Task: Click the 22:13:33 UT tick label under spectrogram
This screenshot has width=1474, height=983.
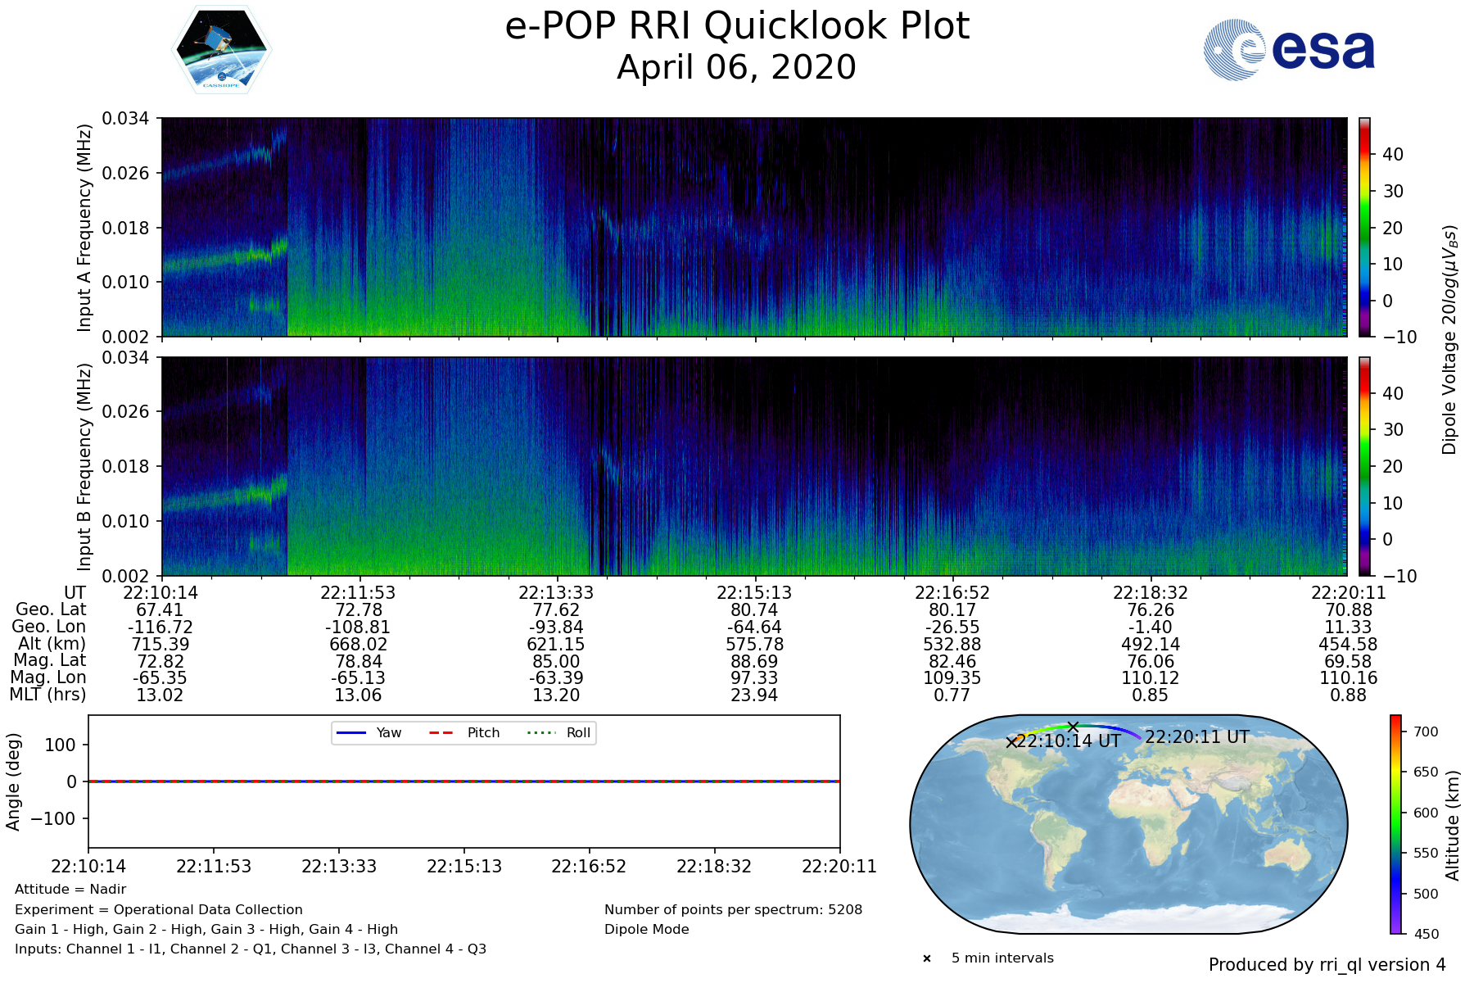Action: pos(556,593)
